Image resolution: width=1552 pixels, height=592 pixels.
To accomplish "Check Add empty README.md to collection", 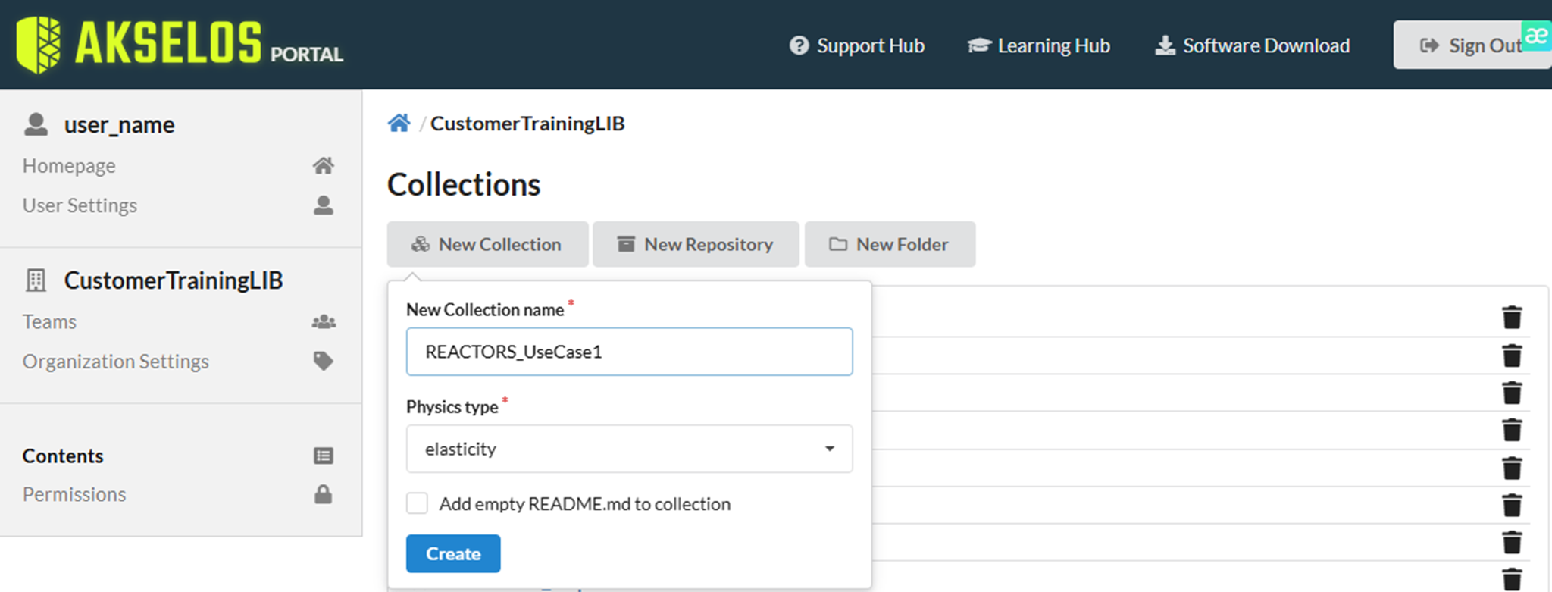I will click(417, 503).
